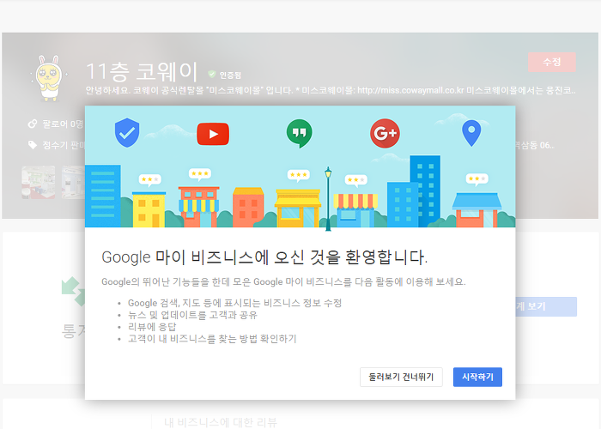
Task: Click the 내 비즈니스에 대한 리뷰 heading
Action: point(221,422)
